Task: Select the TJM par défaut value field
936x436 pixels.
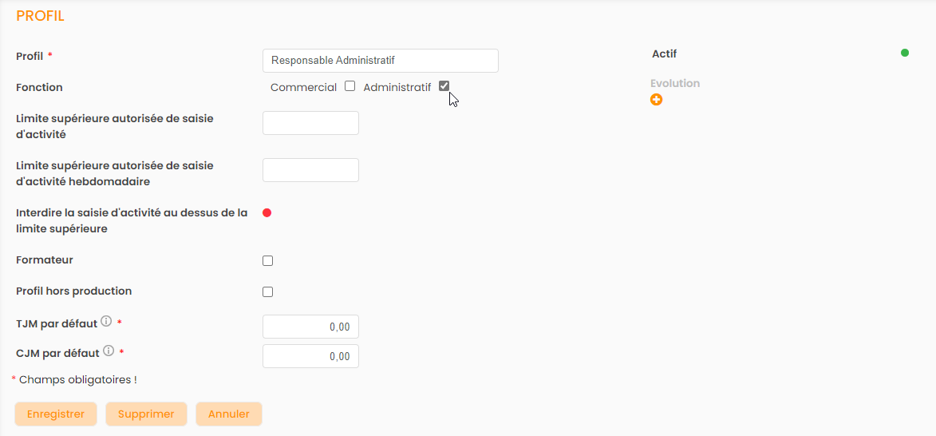Action: click(310, 327)
